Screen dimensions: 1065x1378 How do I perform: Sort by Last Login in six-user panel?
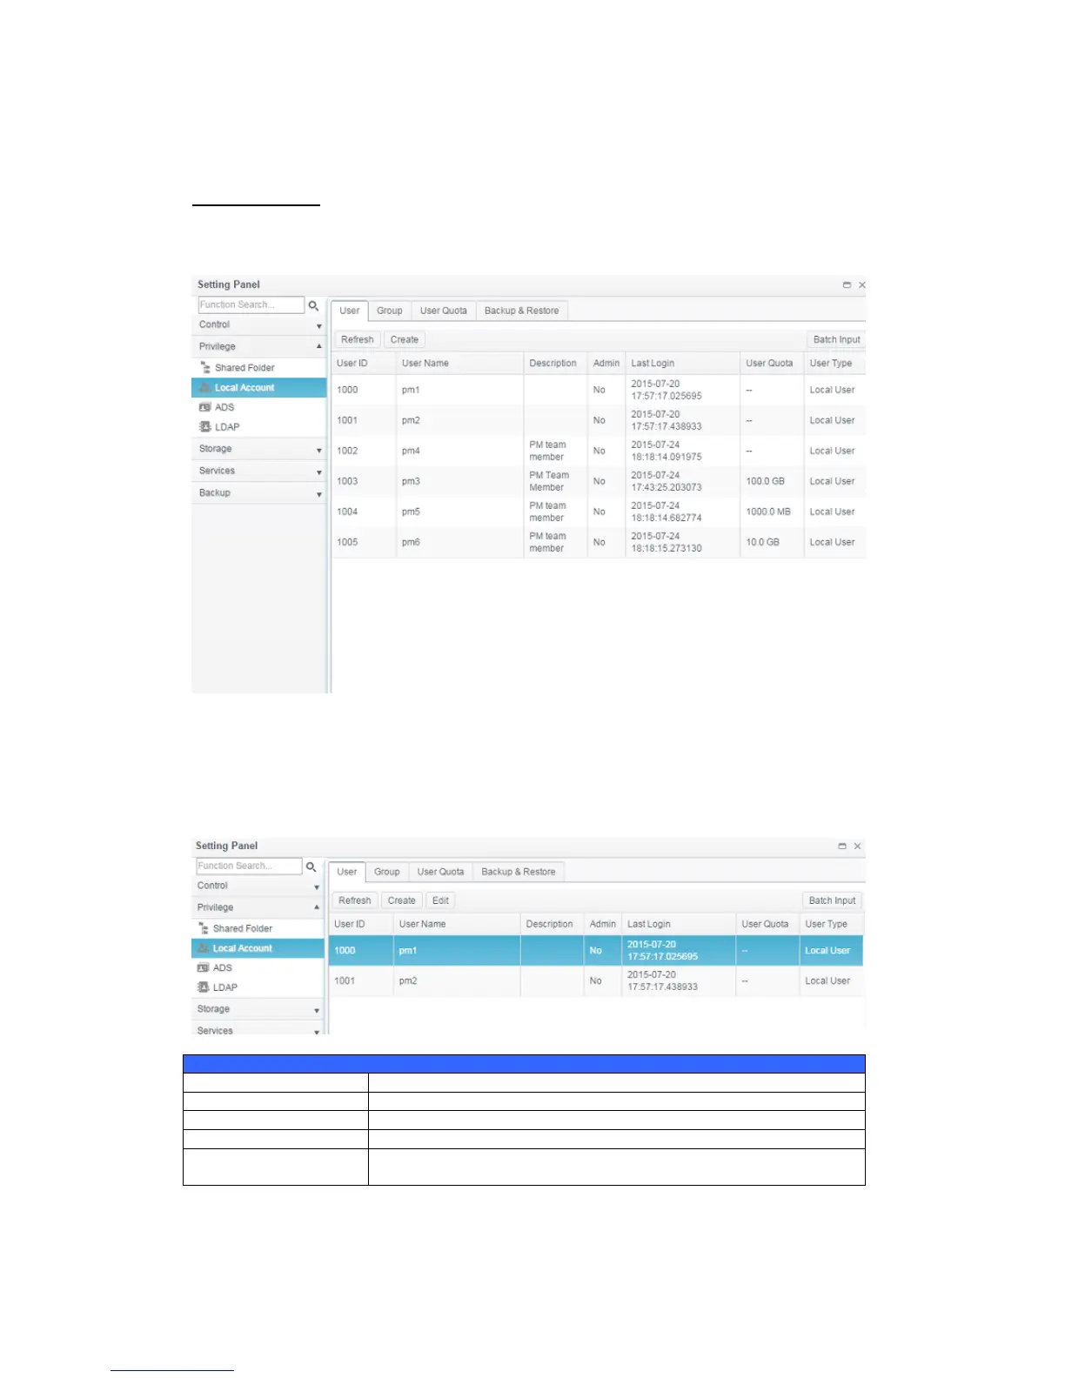click(682, 364)
